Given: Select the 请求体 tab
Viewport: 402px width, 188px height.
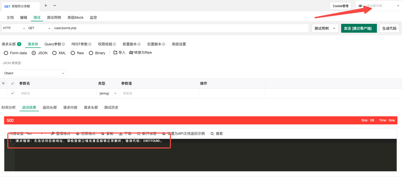Looking at the screenshot, I should [33, 44].
